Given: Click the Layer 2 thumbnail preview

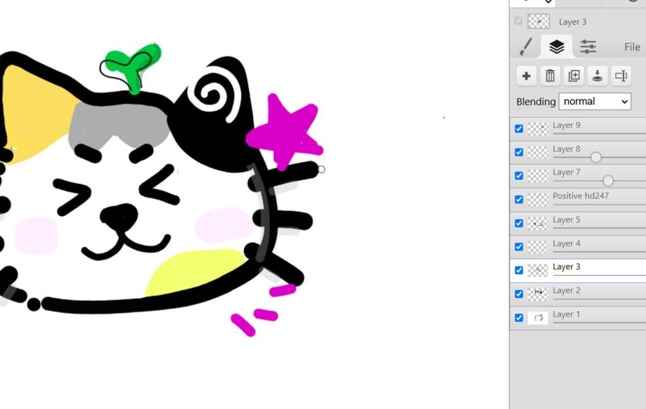Looking at the screenshot, I should [537, 294].
